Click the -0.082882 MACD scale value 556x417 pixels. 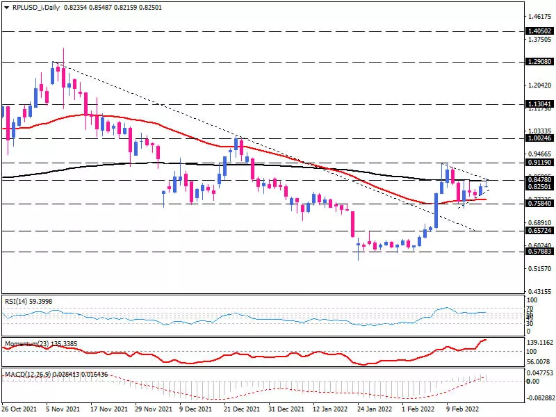tap(541, 398)
